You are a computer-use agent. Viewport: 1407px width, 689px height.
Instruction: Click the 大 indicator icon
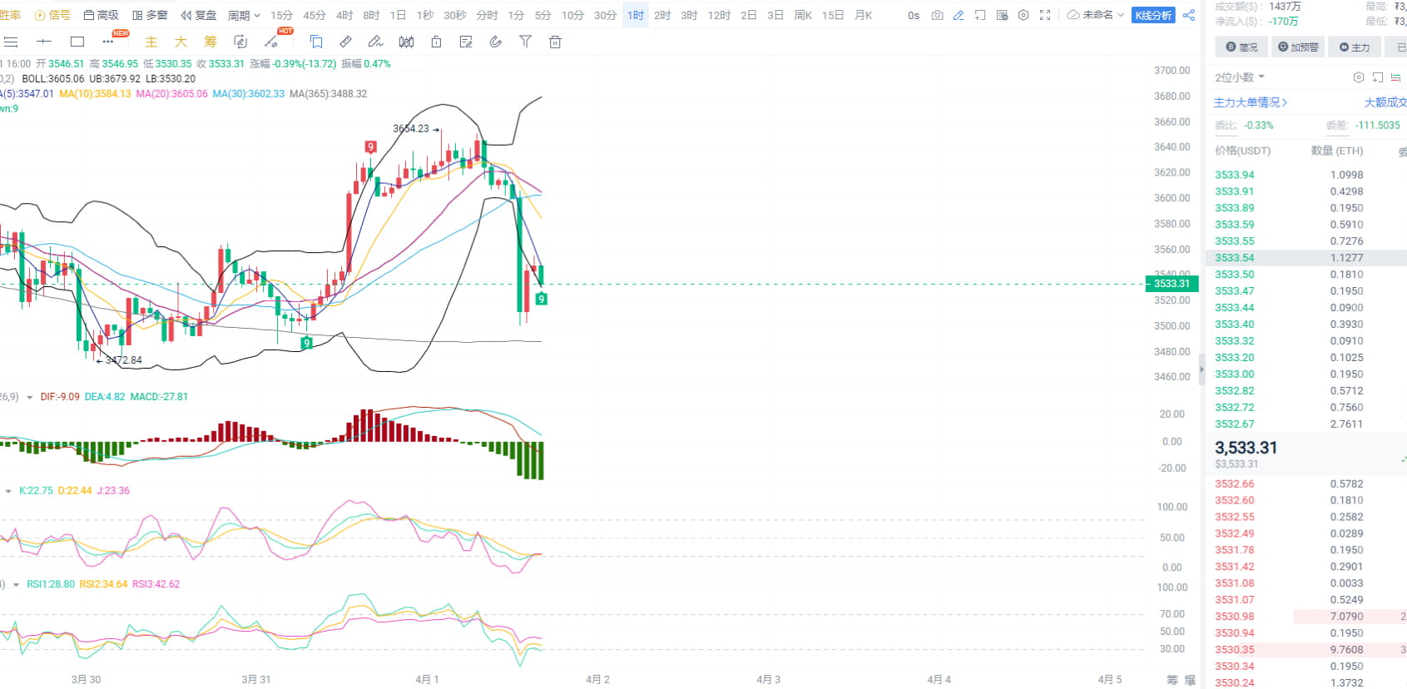(181, 42)
